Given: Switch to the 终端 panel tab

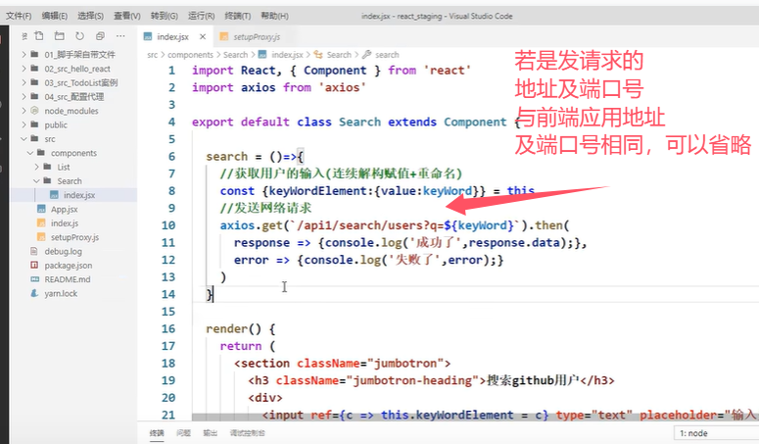Looking at the screenshot, I should pyautogui.click(x=157, y=433).
